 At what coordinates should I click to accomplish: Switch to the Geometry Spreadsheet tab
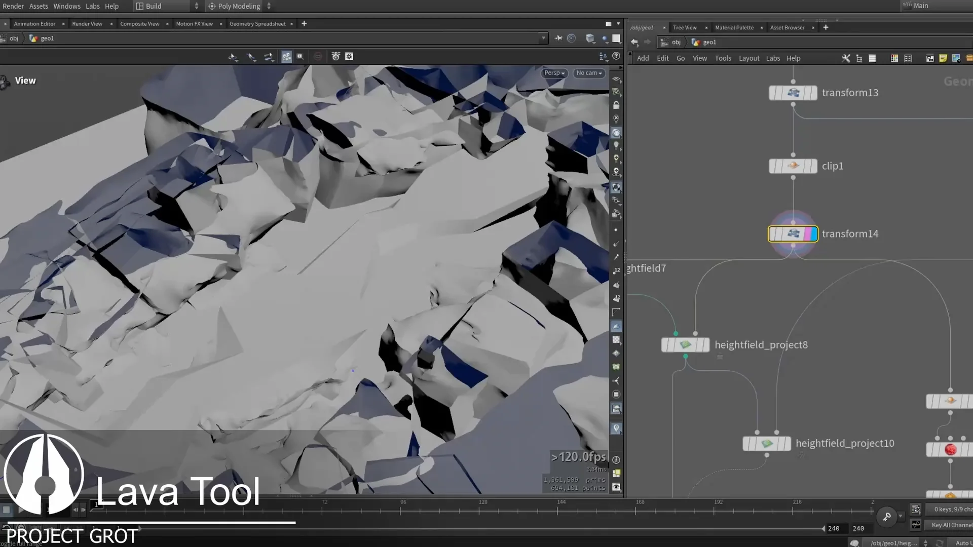click(257, 24)
